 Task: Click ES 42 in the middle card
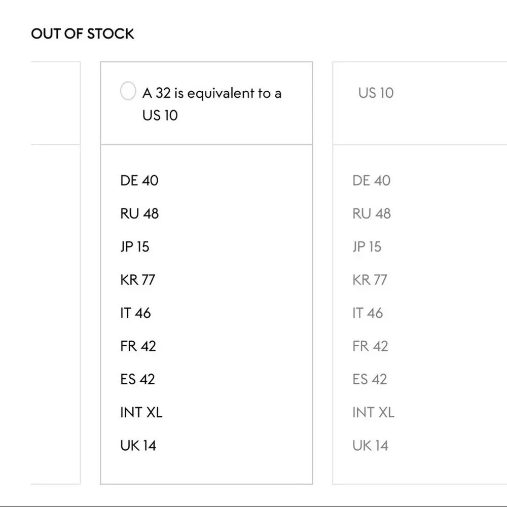tap(137, 379)
